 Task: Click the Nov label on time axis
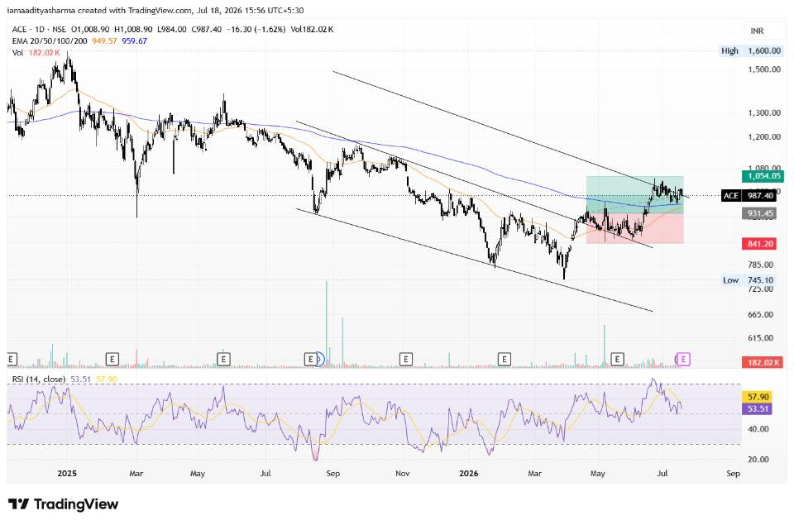[402, 474]
